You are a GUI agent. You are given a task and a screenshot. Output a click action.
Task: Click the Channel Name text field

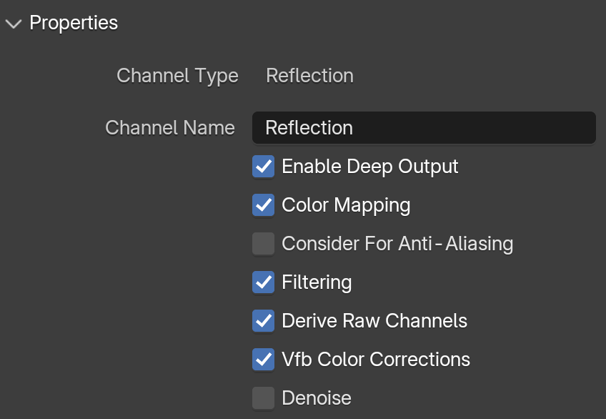[x=424, y=128]
